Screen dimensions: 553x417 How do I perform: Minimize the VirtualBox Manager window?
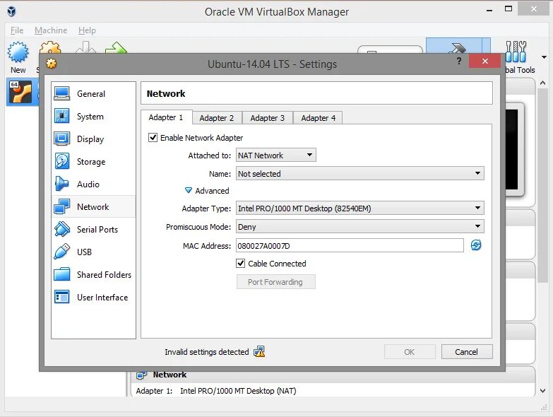tap(489, 11)
